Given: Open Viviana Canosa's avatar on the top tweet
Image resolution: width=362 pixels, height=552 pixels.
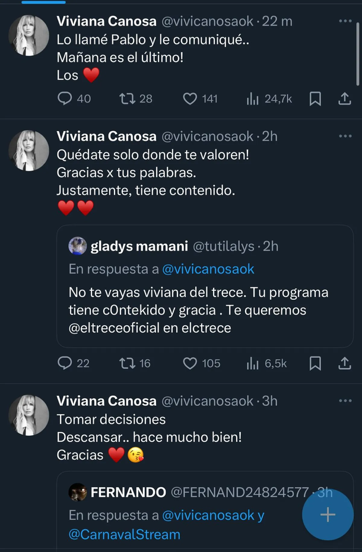Looking at the screenshot, I should pyautogui.click(x=28, y=36).
